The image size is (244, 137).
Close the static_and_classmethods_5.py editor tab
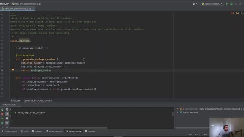33,8
